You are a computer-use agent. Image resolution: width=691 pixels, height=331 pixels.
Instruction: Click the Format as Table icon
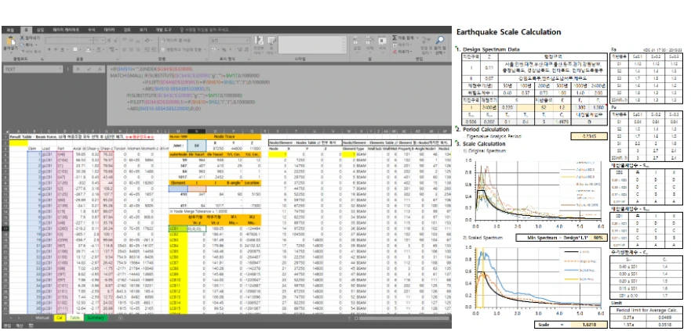click(x=271, y=41)
